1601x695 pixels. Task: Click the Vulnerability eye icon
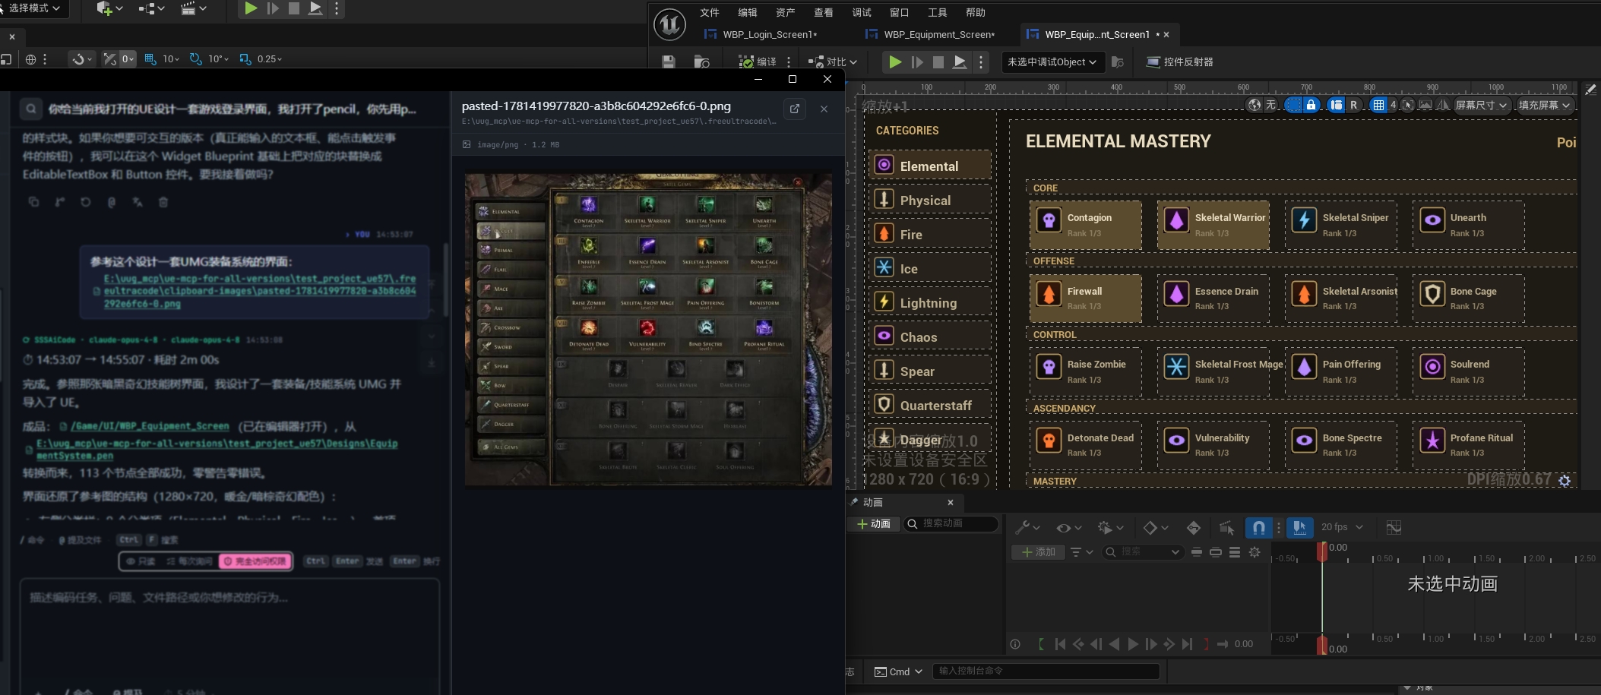pyautogui.click(x=1176, y=441)
